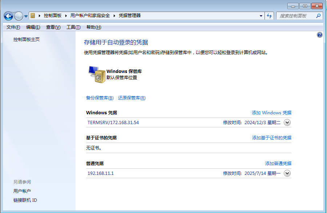327x213 pixels.
Task: Click the 搜索控制面板 search field
Action: click(x=295, y=16)
